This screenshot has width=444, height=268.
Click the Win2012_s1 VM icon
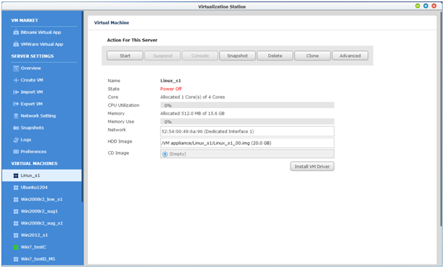(16, 235)
